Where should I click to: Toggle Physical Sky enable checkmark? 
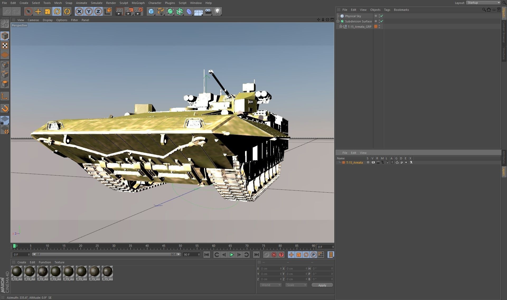click(x=382, y=16)
